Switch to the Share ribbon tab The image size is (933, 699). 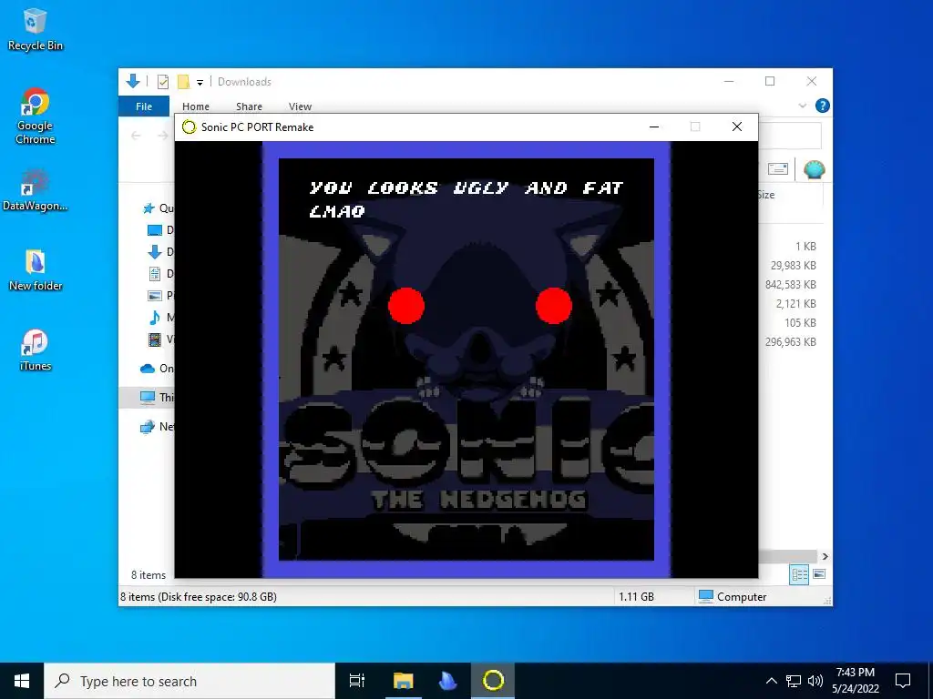click(x=249, y=106)
